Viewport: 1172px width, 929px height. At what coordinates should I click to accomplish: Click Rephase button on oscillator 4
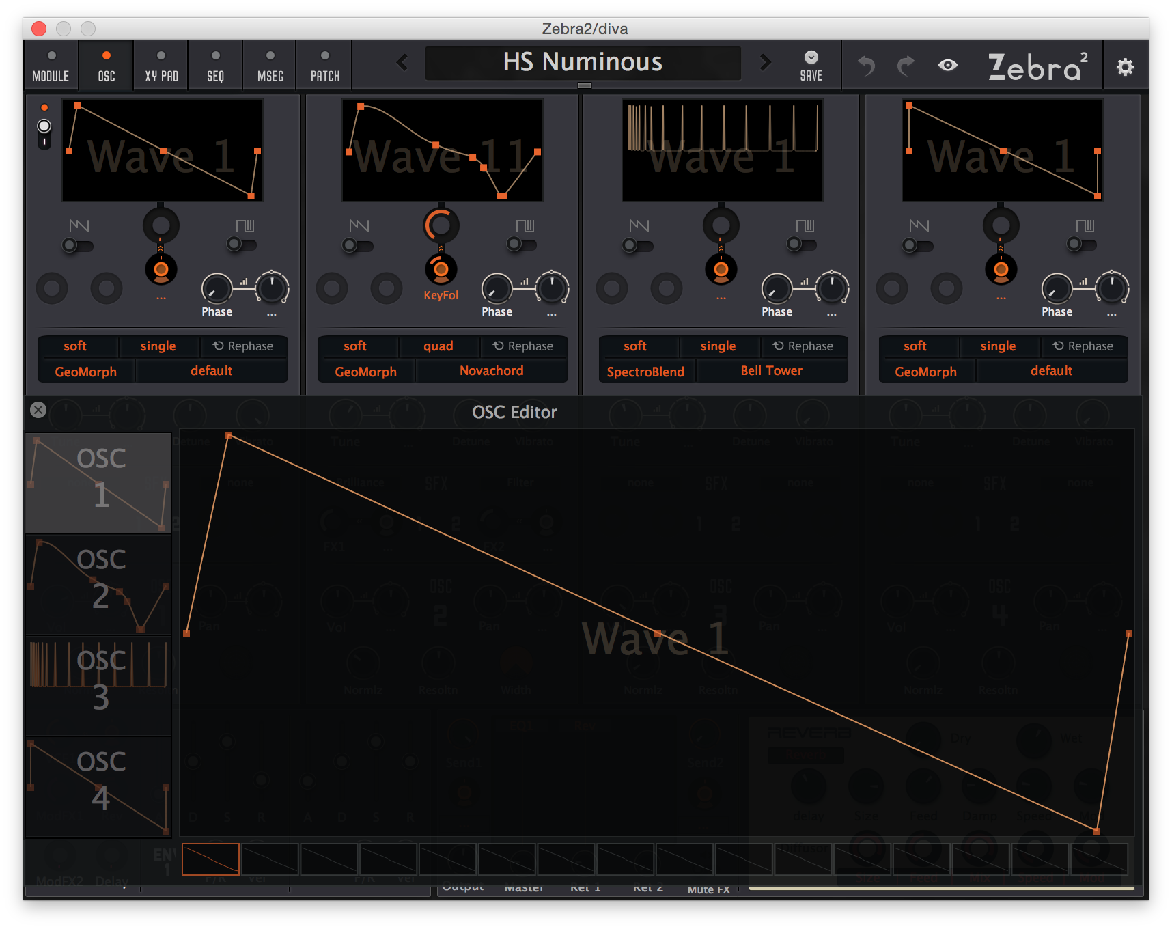(x=1083, y=346)
